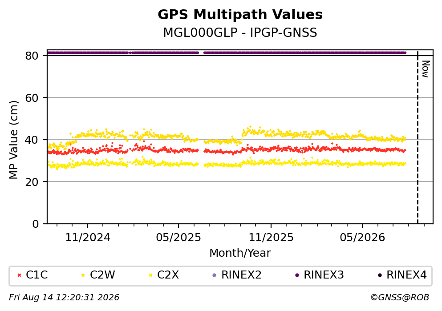
Task: Click the 60 y-axis tick label
Action: click(32, 98)
